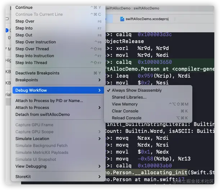The height and width of the screenshot is (190, 220).
Task: Select Detach from swiftAllocDemo
Action: tap(58, 115)
